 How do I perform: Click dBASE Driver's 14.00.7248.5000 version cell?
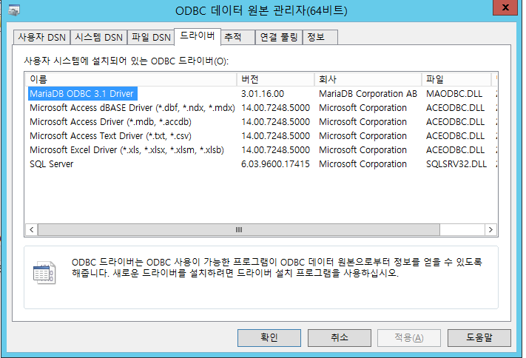click(275, 108)
